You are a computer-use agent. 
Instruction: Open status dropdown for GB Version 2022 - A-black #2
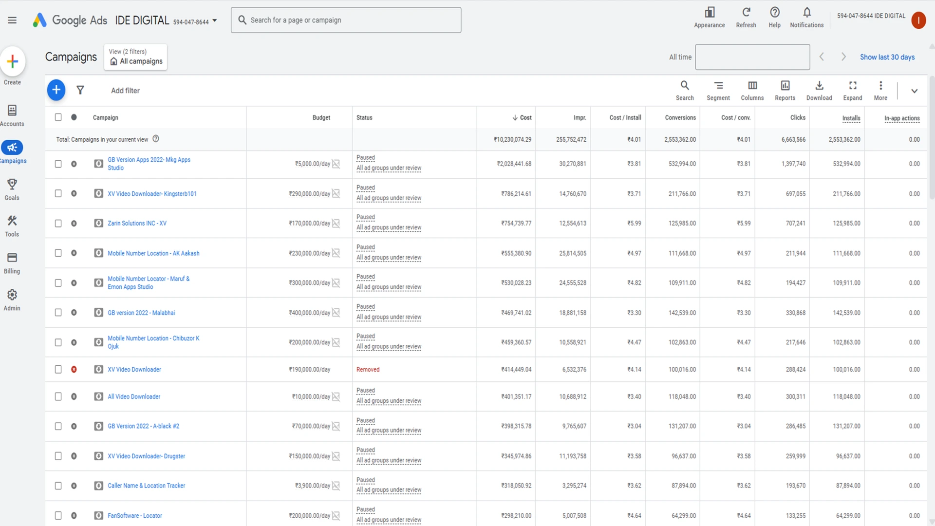(74, 426)
